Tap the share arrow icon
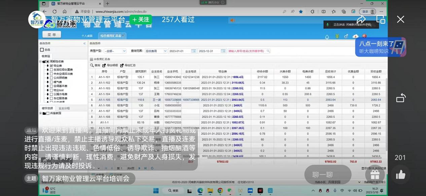This screenshot has width=426, height=196. [x=361, y=19]
